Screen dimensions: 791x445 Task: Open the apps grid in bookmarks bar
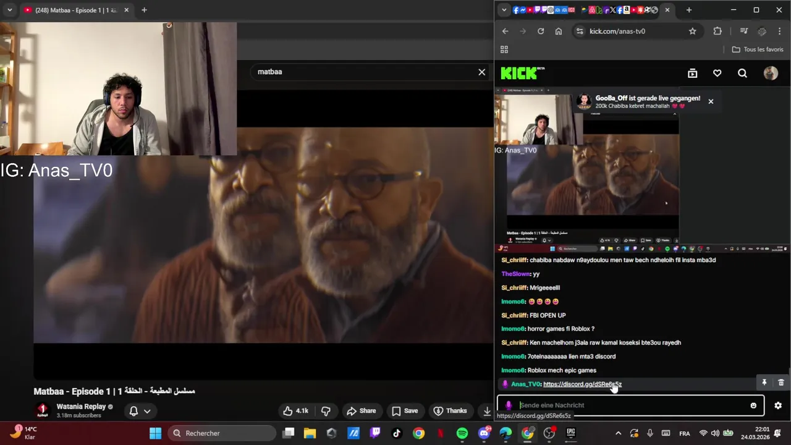(x=504, y=49)
